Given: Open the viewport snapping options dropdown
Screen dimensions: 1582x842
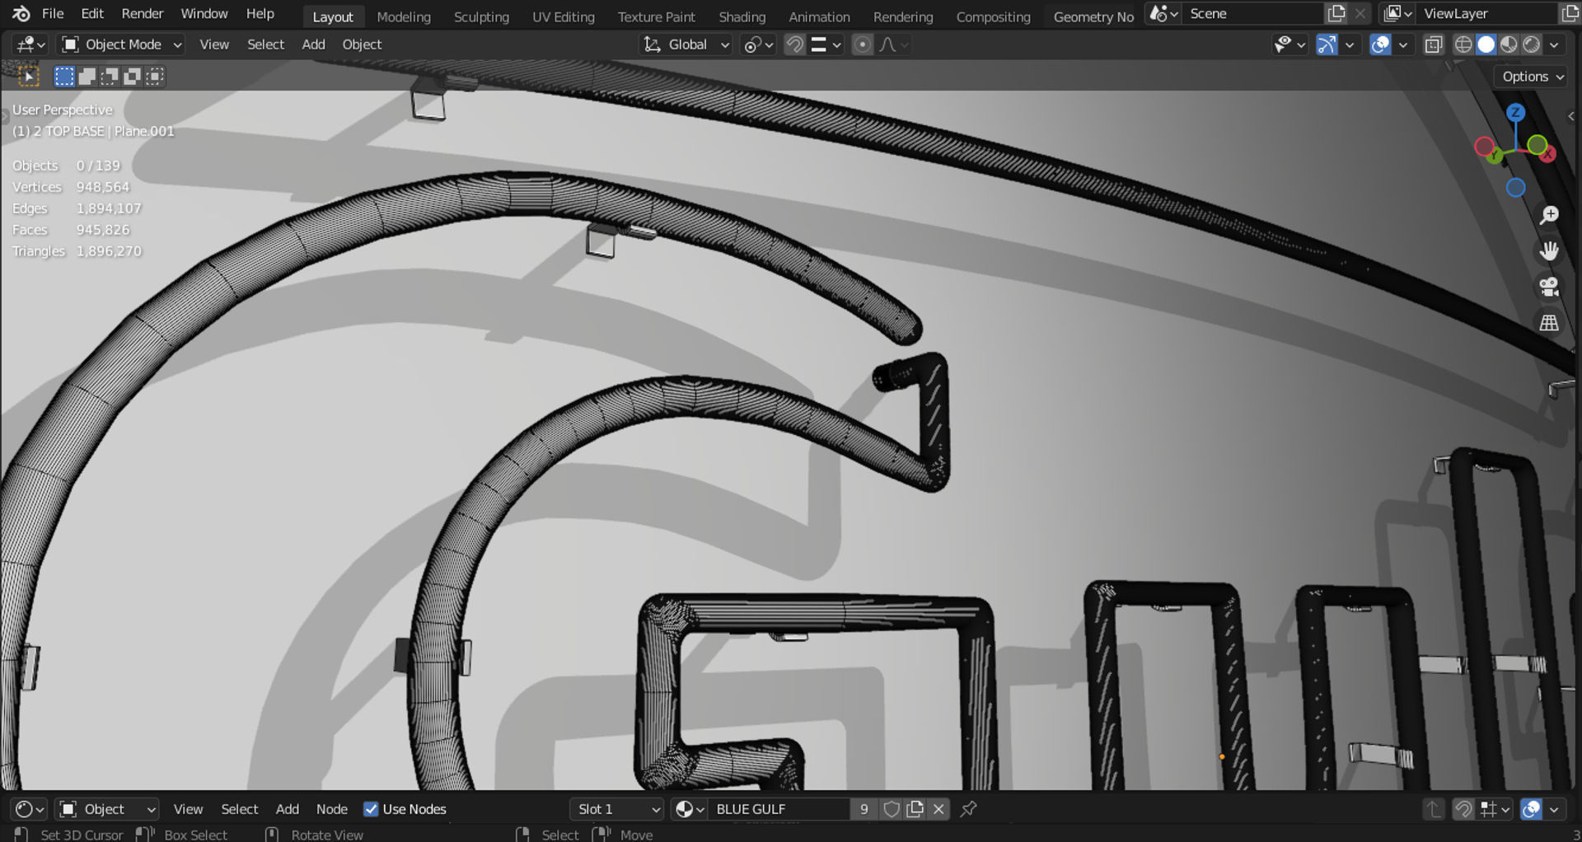Looking at the screenshot, I should [x=825, y=44].
